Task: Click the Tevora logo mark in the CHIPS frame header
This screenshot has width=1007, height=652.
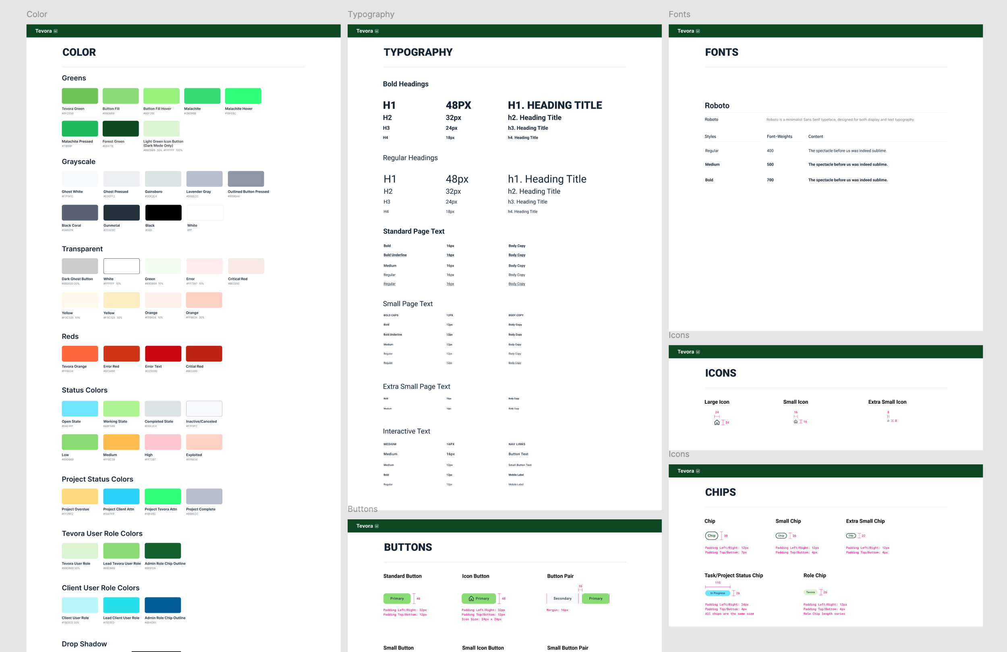Action: [x=698, y=471]
